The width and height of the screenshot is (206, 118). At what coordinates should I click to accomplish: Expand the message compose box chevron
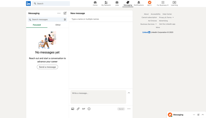point(129,93)
